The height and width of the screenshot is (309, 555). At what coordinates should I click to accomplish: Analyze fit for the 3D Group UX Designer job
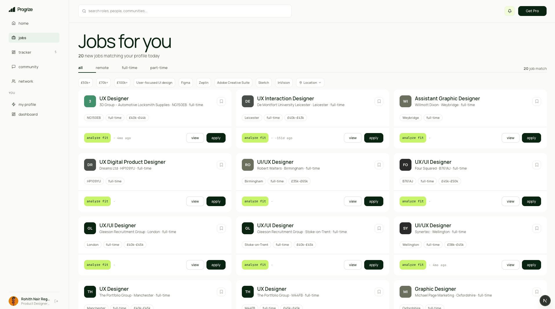tap(97, 138)
